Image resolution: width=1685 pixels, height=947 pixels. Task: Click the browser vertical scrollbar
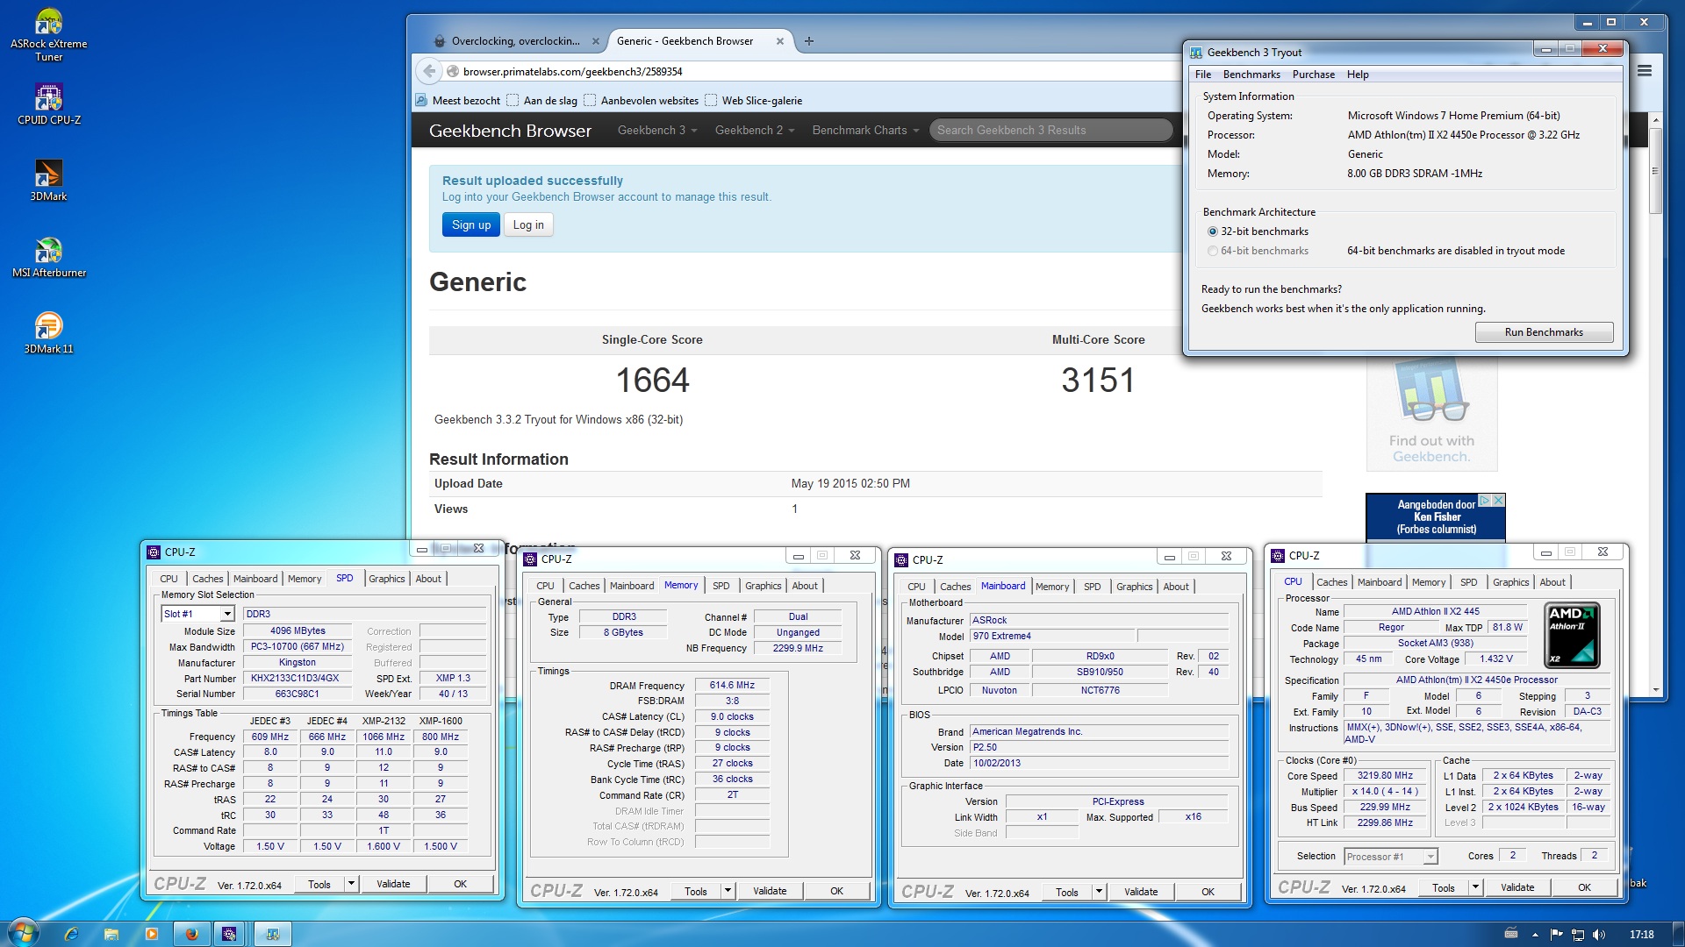click(x=1655, y=171)
